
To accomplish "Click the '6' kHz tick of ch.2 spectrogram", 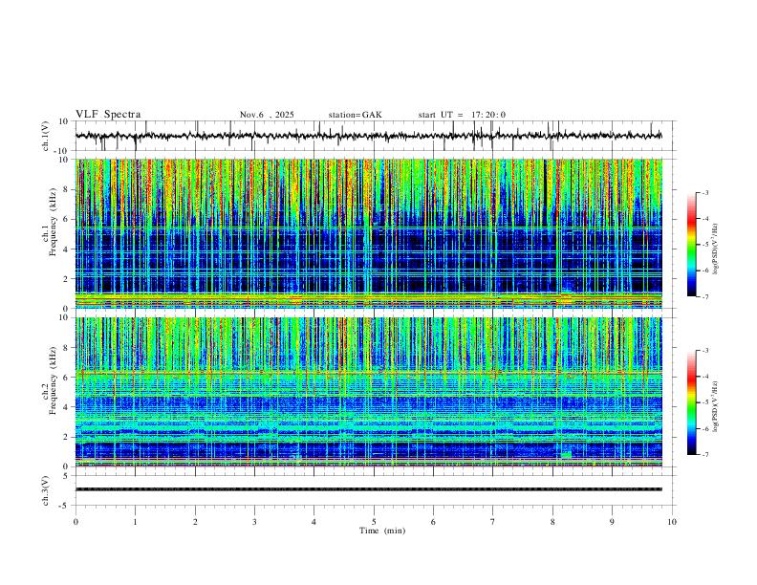I will tap(66, 378).
